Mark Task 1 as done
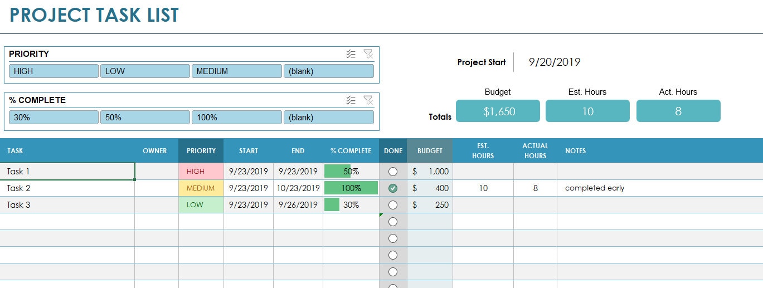The image size is (763, 288). [393, 172]
